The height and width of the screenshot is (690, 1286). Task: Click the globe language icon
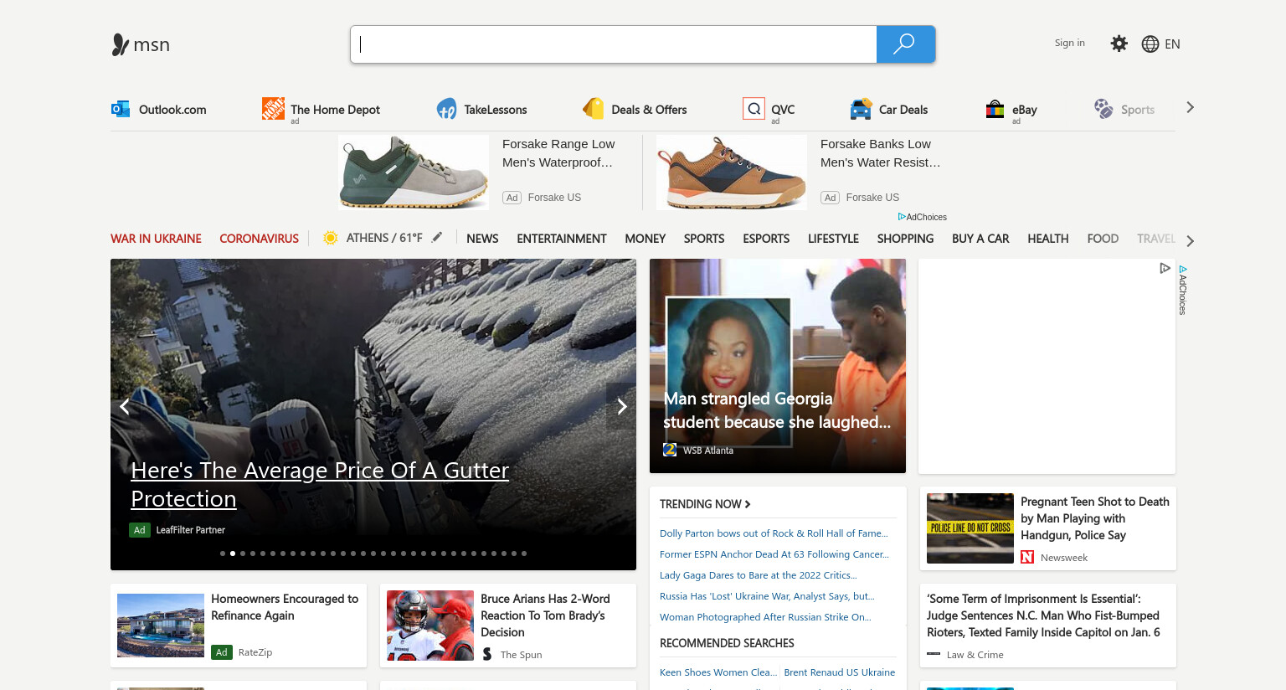tap(1150, 44)
